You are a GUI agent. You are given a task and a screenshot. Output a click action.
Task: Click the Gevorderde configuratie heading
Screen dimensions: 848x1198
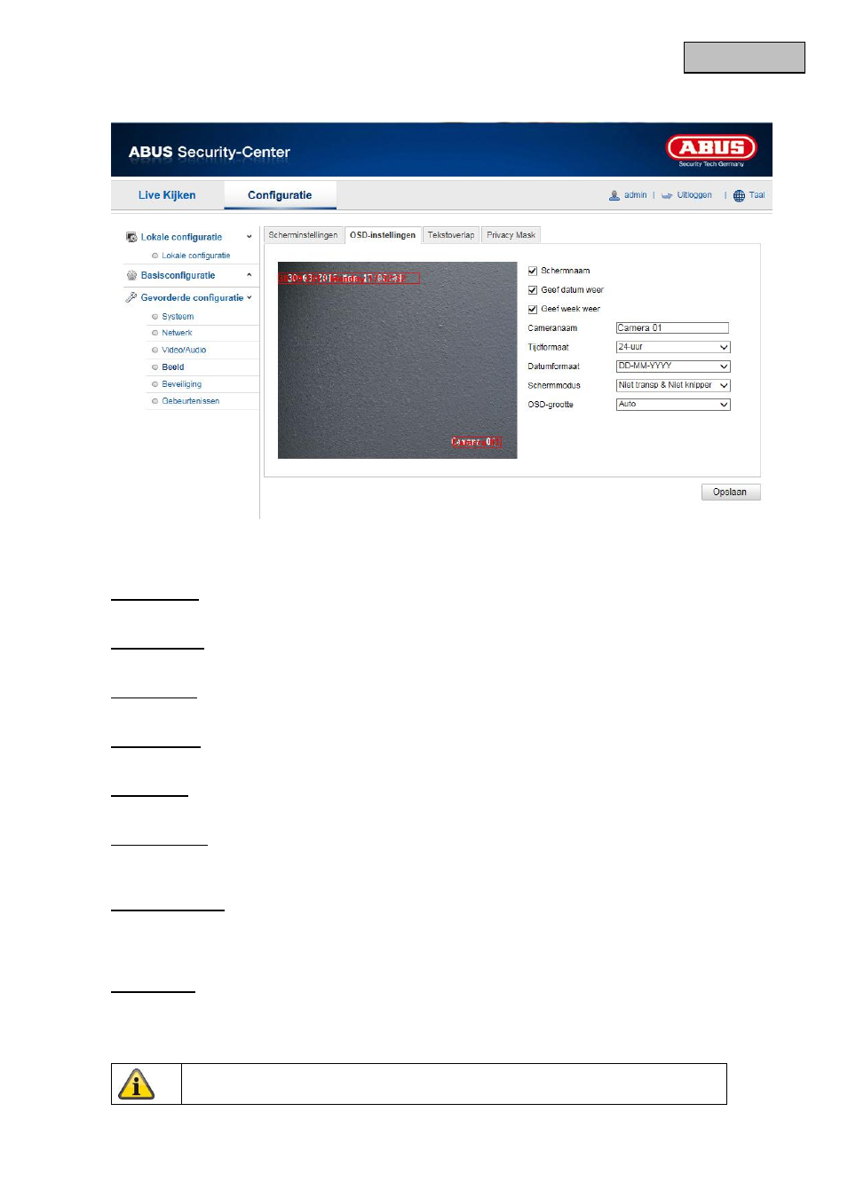pos(192,297)
